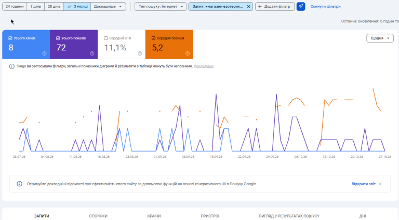Image resolution: width=399 pixels, height=220 pixels.
Task: Open help icon on Усього показів card
Action: [92, 53]
